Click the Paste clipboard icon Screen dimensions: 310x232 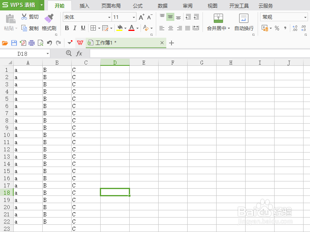[10, 19]
